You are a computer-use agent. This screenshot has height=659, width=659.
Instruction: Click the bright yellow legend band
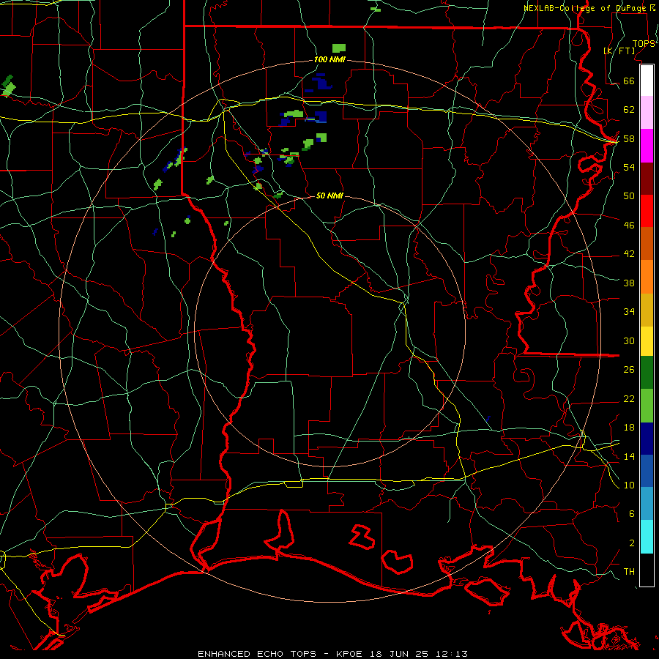coord(647,341)
